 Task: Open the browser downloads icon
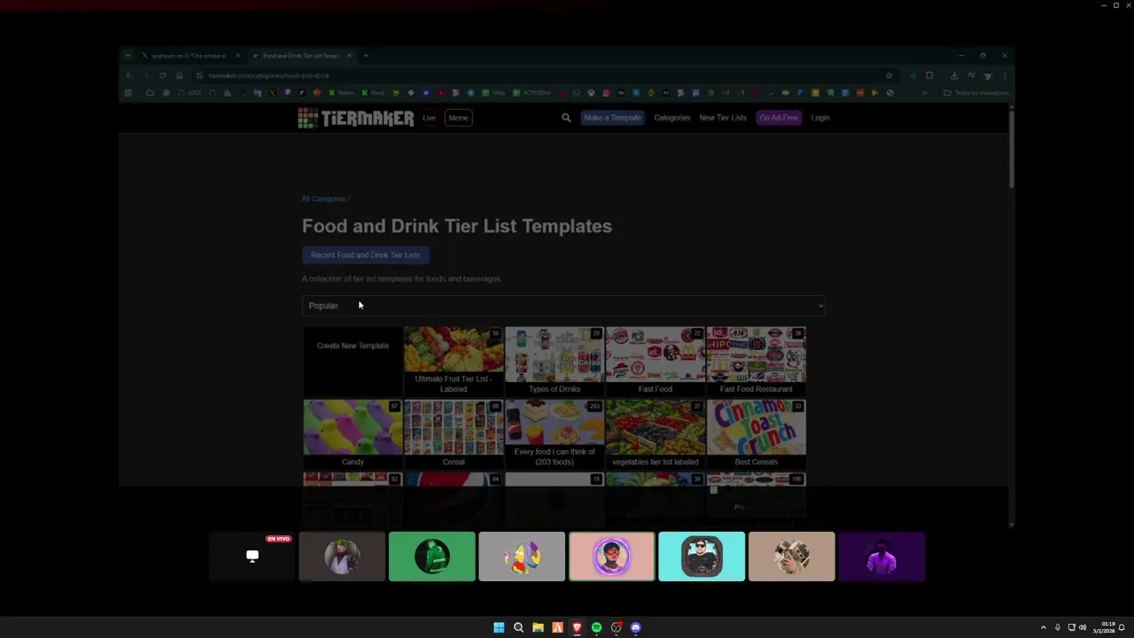point(954,75)
